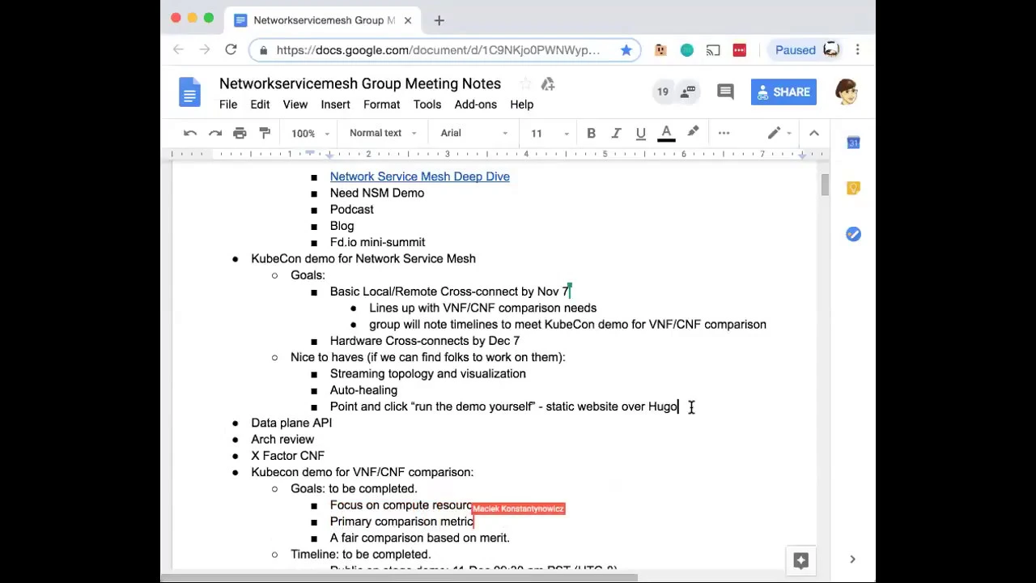Close the Networkservicemesh browser tab
This screenshot has height=583, width=1036.
[408, 20]
